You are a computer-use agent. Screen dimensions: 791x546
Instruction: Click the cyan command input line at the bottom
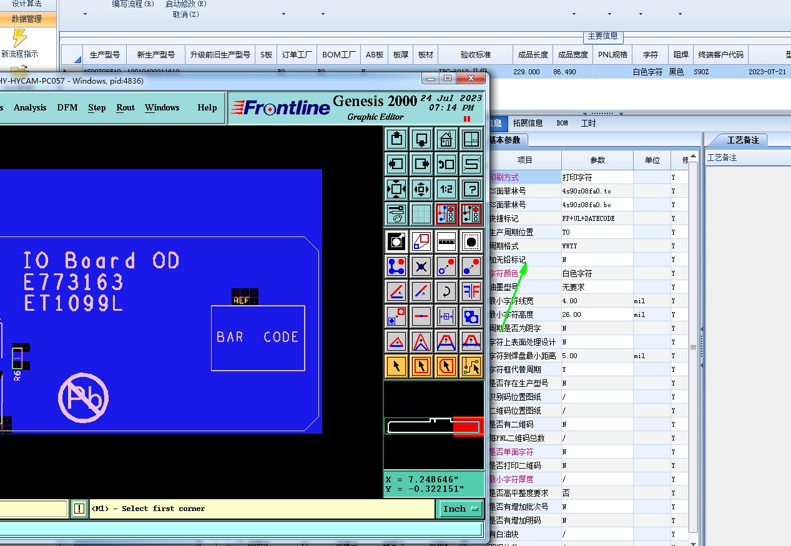pos(241,529)
